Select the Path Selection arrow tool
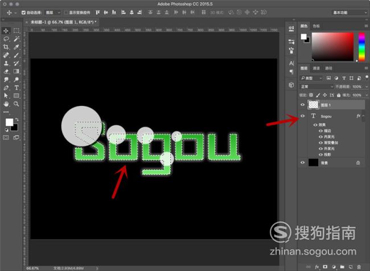 click(6, 96)
